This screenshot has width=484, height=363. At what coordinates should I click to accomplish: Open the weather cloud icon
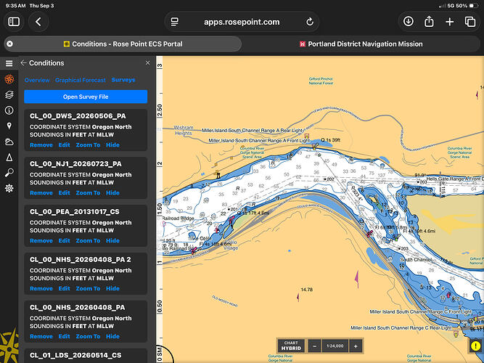tap(9, 142)
